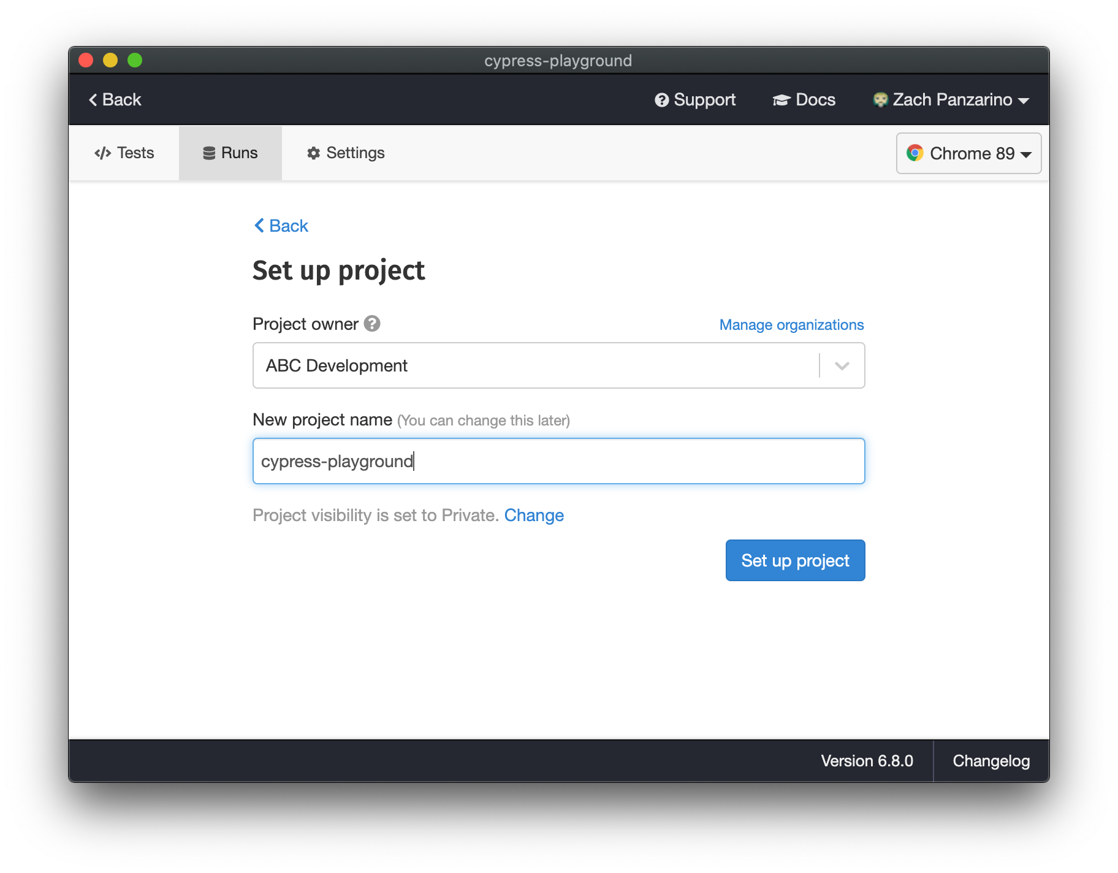The height and width of the screenshot is (873, 1118).
Task: Click the user avatar next to Zach Panzarino
Action: click(881, 99)
